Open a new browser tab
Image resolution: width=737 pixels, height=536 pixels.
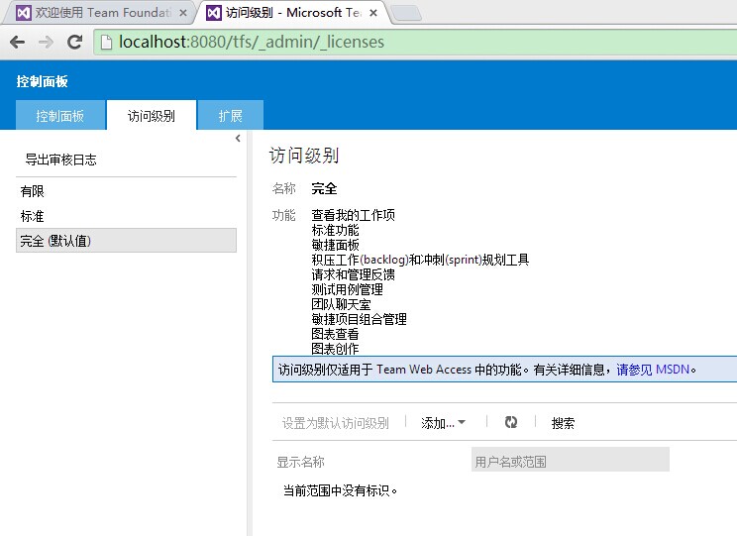406,13
